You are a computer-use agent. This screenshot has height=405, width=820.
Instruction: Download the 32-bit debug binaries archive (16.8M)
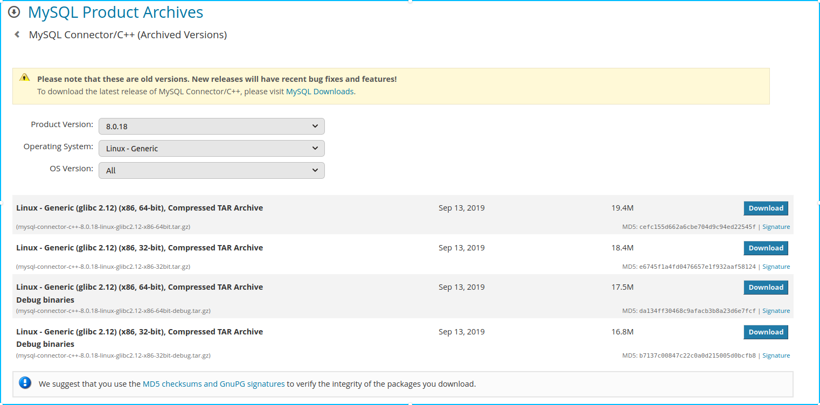coord(766,332)
